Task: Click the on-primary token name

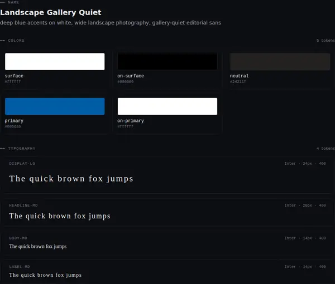Action: coord(131,121)
